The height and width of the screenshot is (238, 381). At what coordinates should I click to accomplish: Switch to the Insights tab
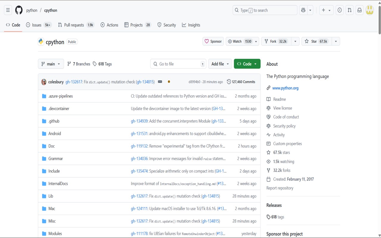191,25
